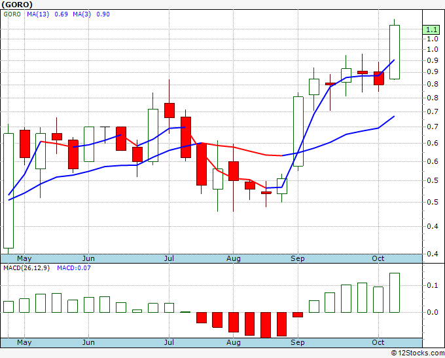Click the 12Stocks.com copyright text
The height and width of the screenshot is (358, 445).
point(418,353)
